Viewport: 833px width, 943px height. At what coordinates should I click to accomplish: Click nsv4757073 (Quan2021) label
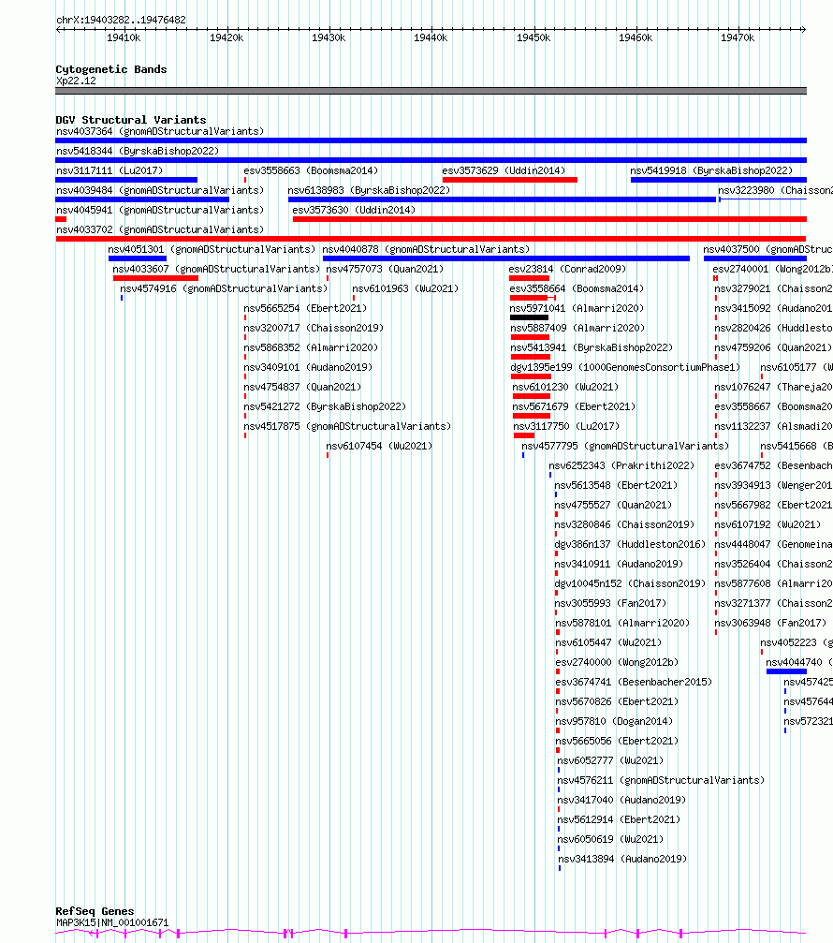point(385,269)
